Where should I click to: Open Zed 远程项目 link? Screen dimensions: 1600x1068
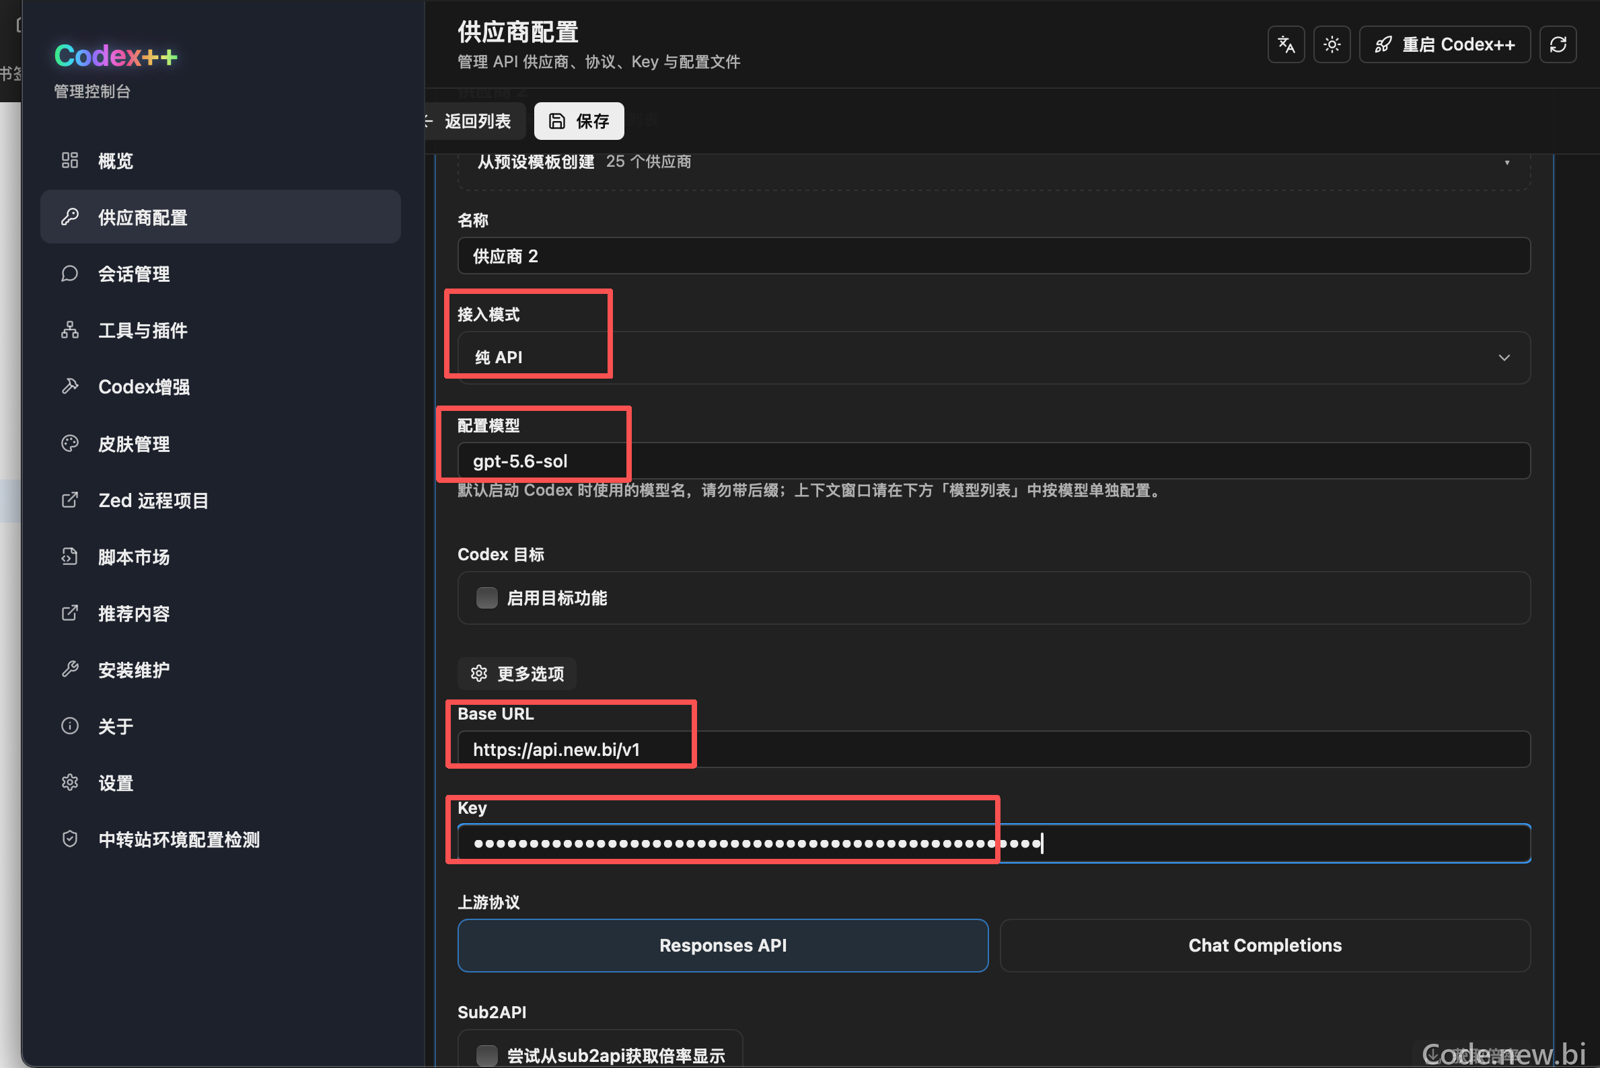click(x=220, y=500)
